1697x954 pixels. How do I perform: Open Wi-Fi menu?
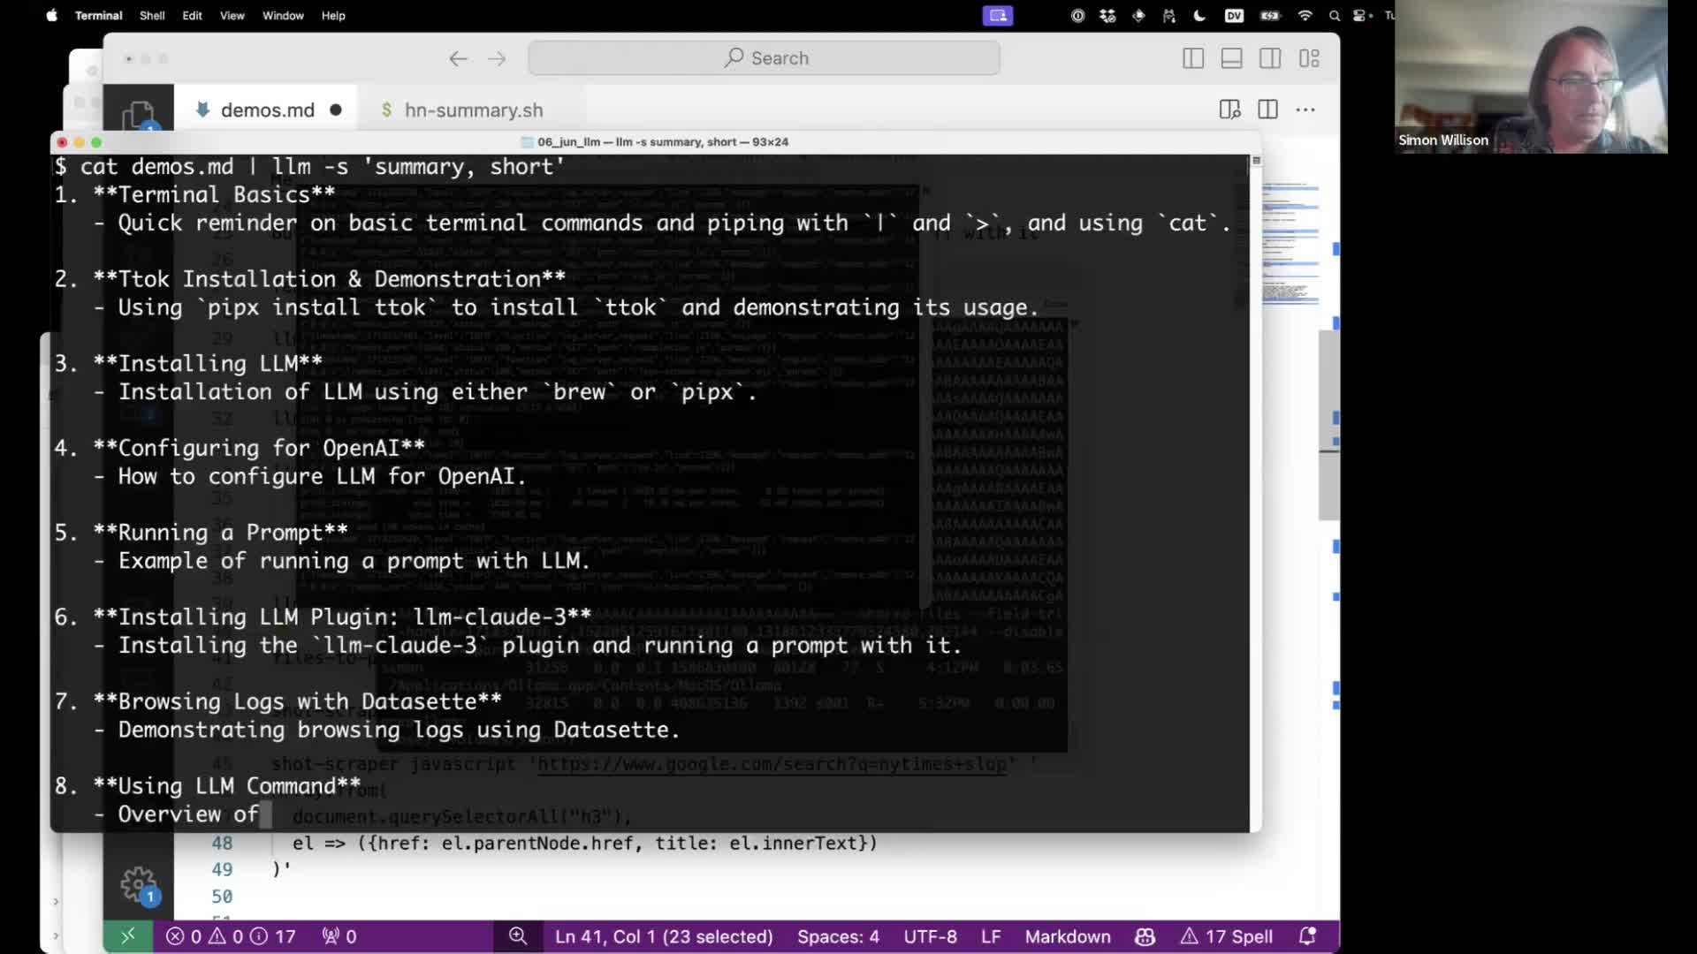tap(1305, 15)
